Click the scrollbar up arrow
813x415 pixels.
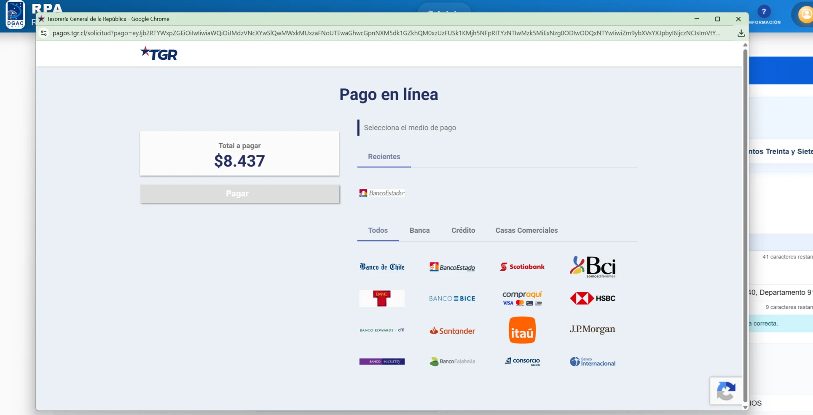point(745,45)
